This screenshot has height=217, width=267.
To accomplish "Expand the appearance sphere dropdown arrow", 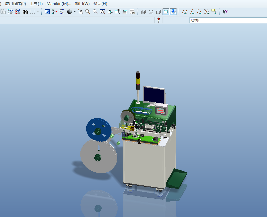I will (75, 12).
